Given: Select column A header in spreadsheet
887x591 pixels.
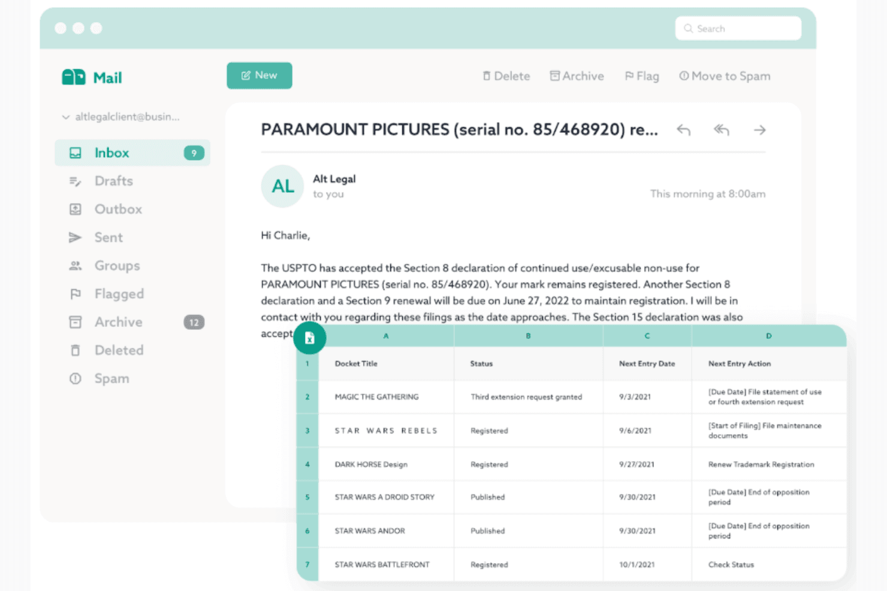Looking at the screenshot, I should pos(386,336).
